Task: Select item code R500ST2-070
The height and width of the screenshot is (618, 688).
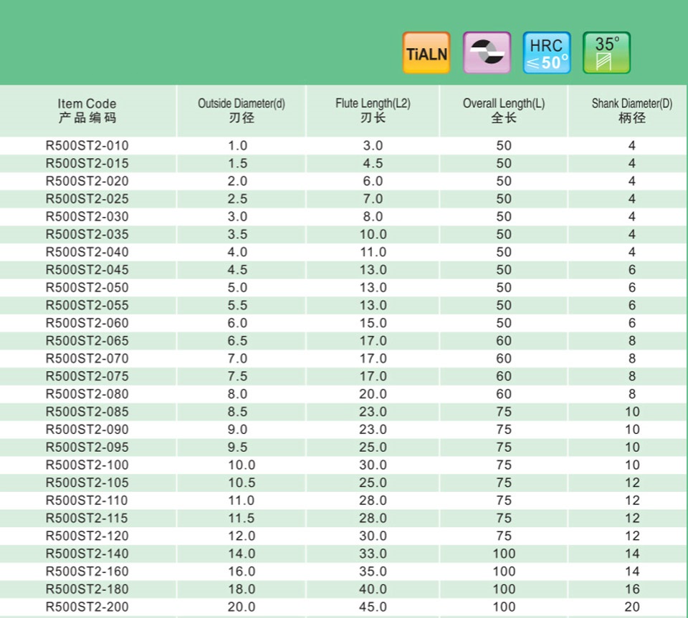Action: (87, 359)
